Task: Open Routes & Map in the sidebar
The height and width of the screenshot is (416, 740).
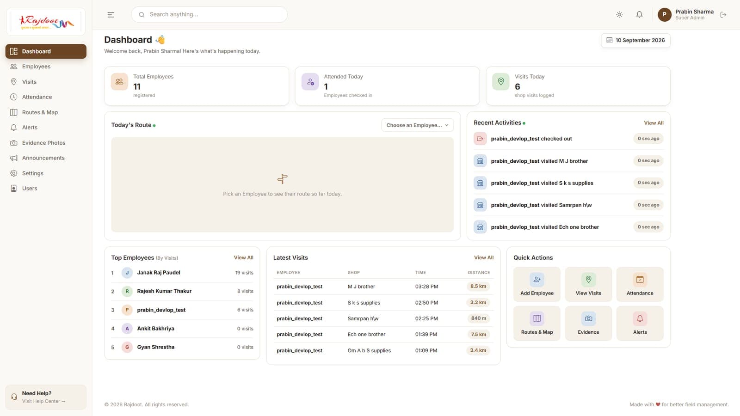Action: 46,112
